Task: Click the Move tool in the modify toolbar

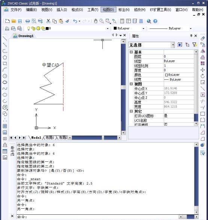Action: pyautogui.click(x=203, y=70)
